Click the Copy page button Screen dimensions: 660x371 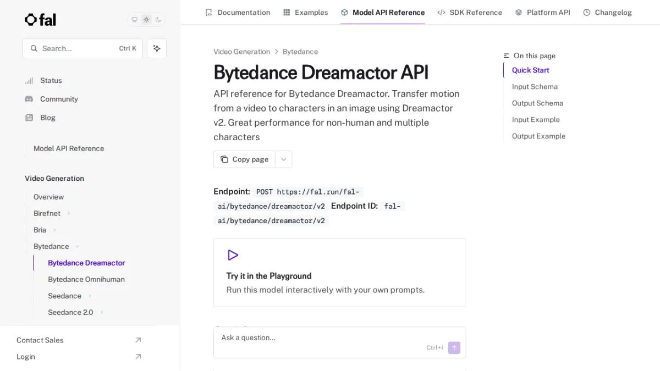point(244,159)
